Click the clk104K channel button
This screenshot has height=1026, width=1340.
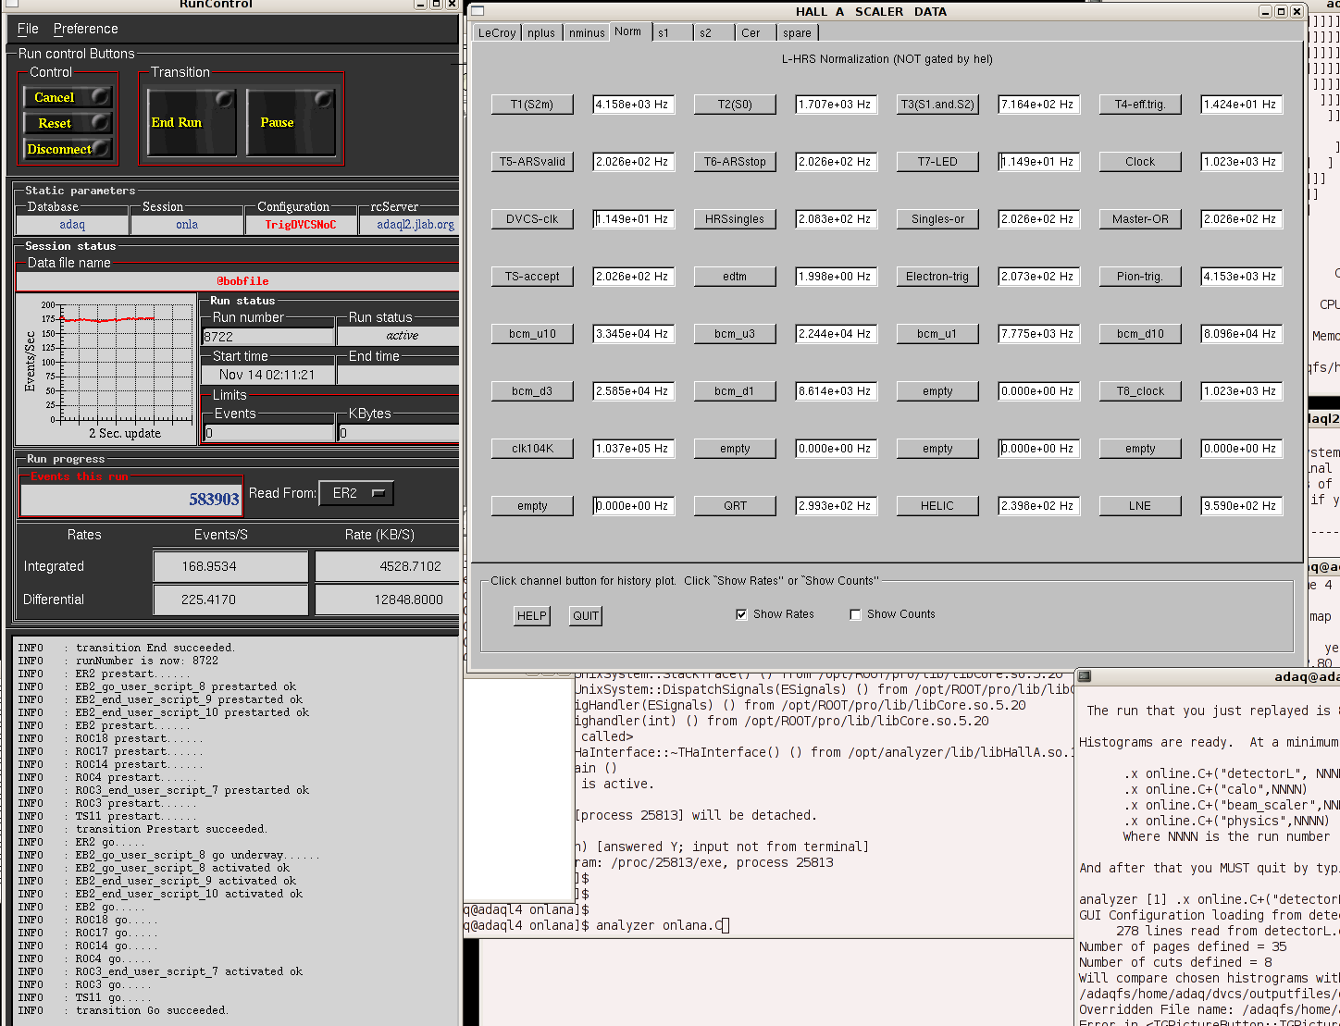[532, 449]
